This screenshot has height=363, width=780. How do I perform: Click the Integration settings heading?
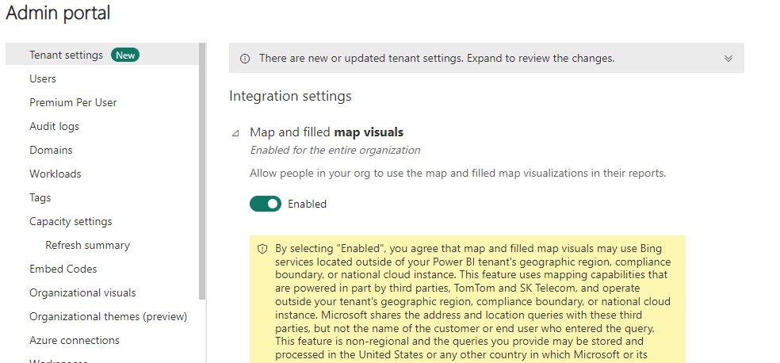290,95
